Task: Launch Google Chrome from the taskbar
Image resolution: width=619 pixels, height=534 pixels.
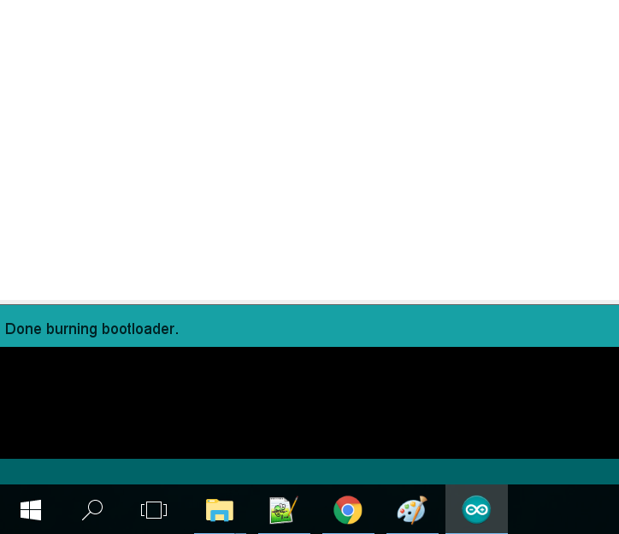Action: pyautogui.click(x=348, y=509)
